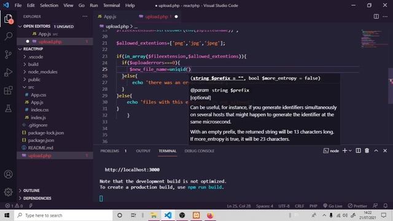Switch to the Debug Console tab
The image size is (393, 221).
pyautogui.click(x=199, y=151)
